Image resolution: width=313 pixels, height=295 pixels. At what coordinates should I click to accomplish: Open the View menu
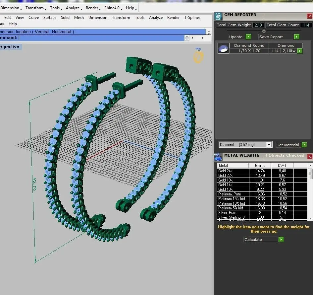(20, 18)
